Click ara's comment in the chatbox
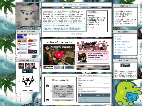 [x=94, y=79]
